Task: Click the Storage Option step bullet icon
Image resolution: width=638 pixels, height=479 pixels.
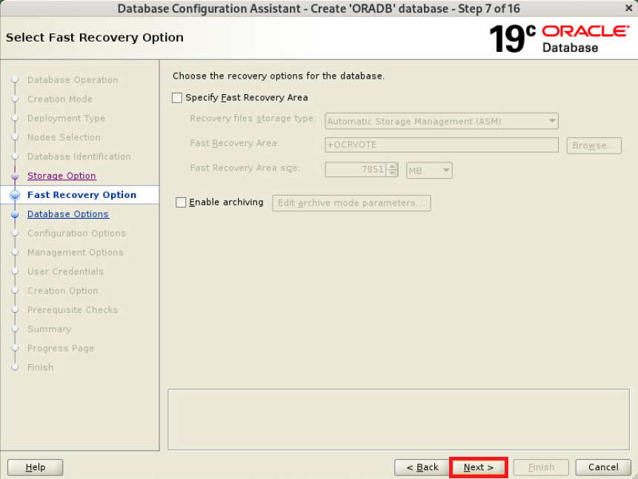Action: [x=15, y=176]
